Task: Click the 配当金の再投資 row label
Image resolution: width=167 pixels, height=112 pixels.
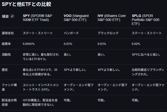Action: (x=10, y=102)
